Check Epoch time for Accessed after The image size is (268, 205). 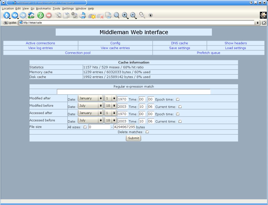tap(178, 114)
